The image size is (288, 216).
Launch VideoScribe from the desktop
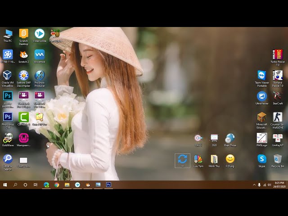click(x=40, y=34)
